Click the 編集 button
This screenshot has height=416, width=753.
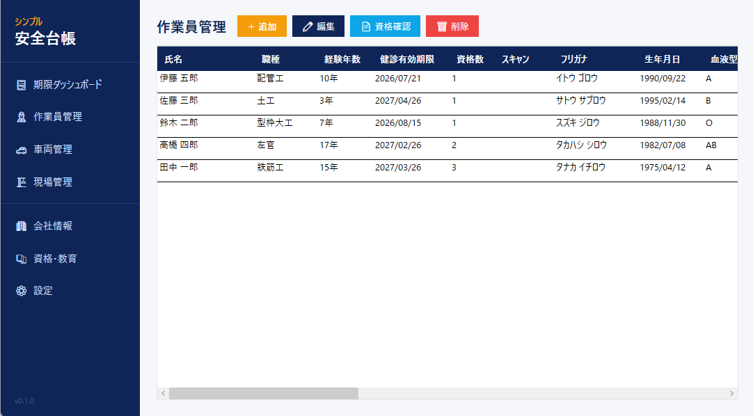coord(319,26)
